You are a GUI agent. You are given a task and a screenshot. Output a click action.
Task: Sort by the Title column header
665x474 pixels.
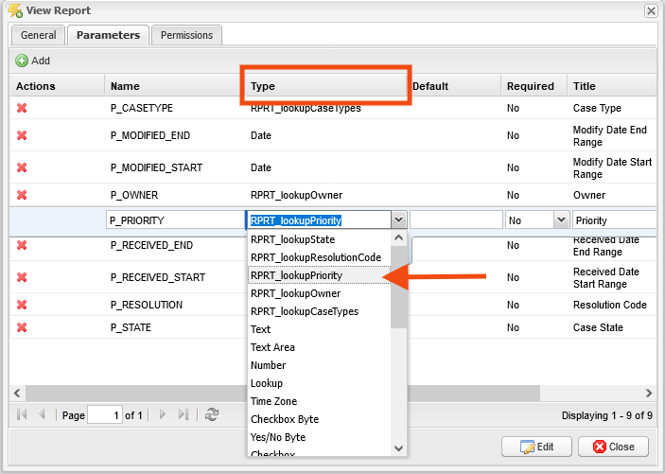612,86
